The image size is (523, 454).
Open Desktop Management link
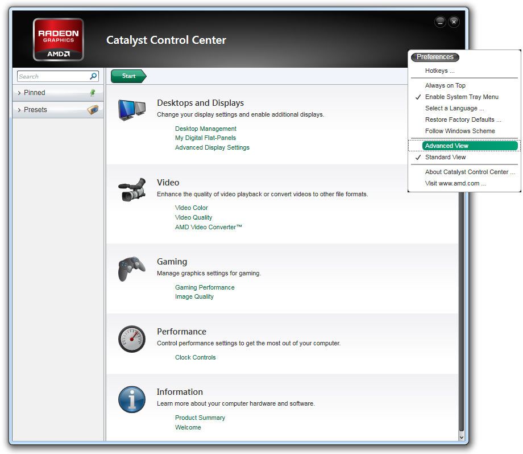pos(205,129)
